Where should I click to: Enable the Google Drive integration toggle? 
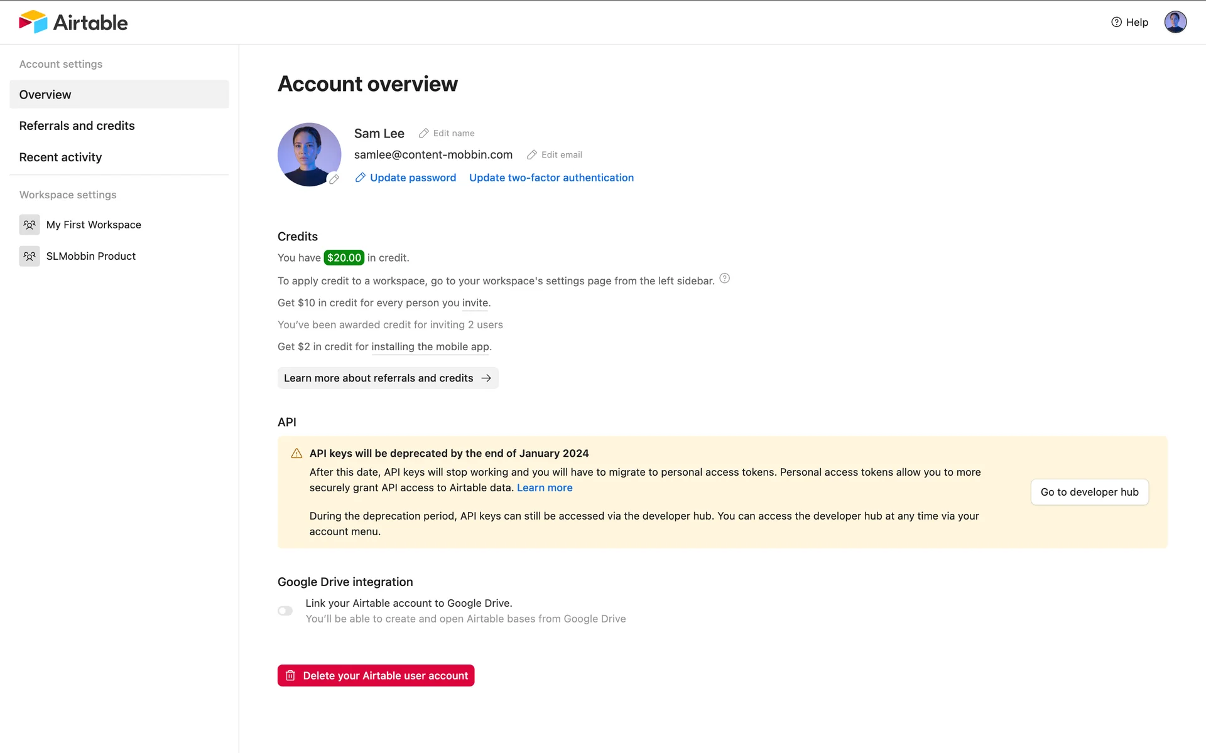(x=285, y=611)
